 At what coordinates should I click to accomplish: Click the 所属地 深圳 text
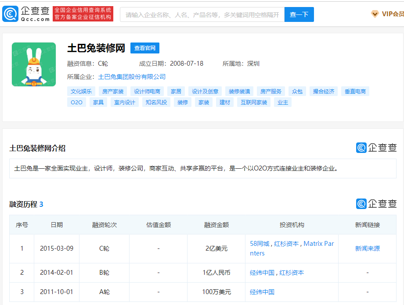point(241,64)
